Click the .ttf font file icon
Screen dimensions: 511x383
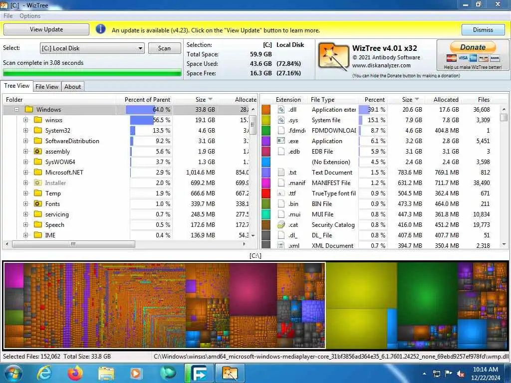point(281,193)
